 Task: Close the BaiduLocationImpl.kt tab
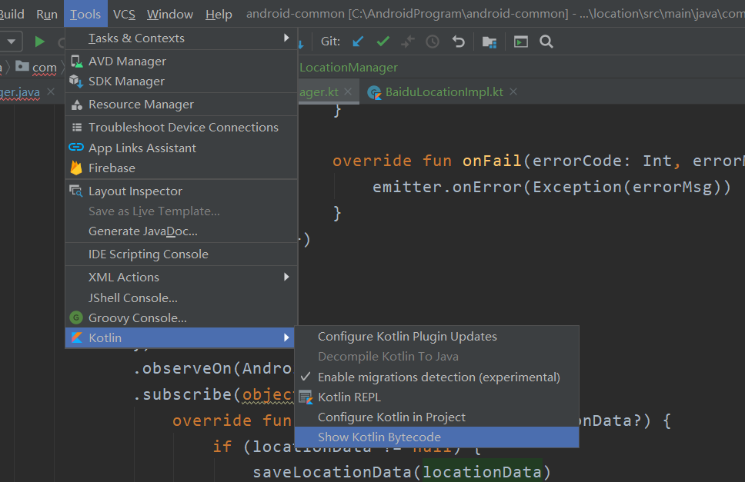click(x=513, y=91)
